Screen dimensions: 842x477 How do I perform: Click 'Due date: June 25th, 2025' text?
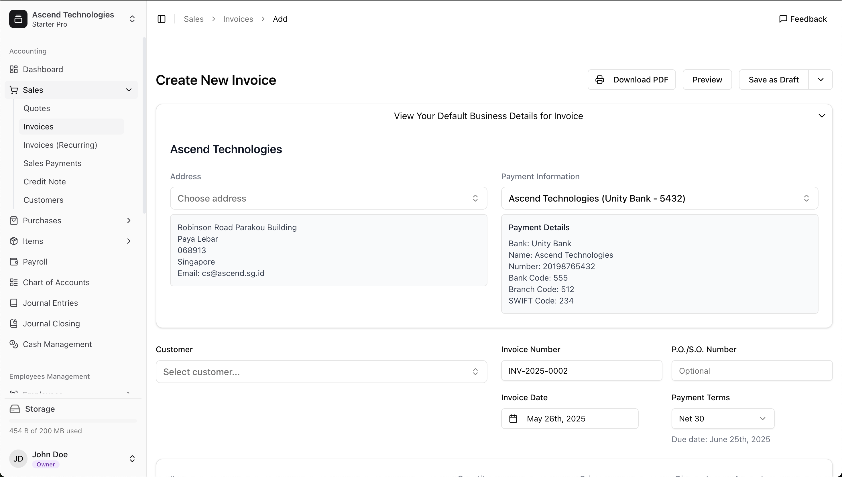[x=721, y=439]
